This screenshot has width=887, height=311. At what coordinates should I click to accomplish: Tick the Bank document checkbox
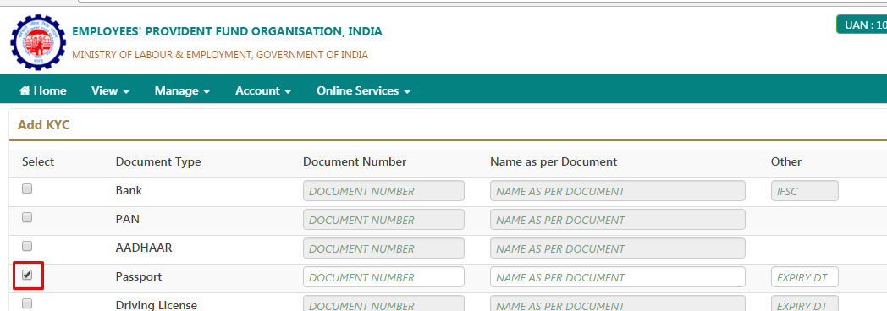tap(27, 189)
